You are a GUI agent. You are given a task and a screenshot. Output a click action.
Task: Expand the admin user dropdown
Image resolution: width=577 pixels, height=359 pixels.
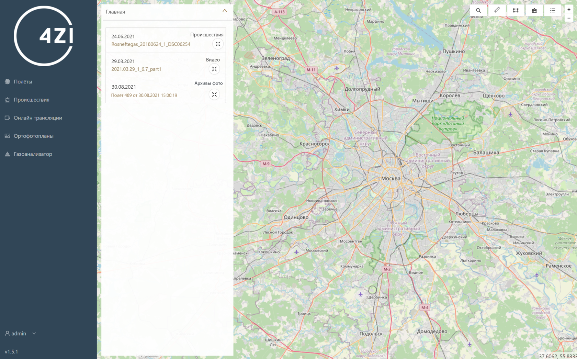pos(21,333)
